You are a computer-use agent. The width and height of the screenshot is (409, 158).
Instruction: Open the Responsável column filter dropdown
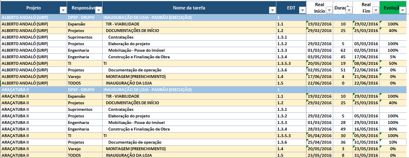coord(98,10)
